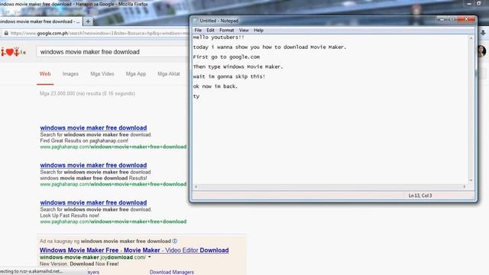This screenshot has height=275, width=489.
Task: Click 'today i wanna show you' line
Action: [270, 47]
